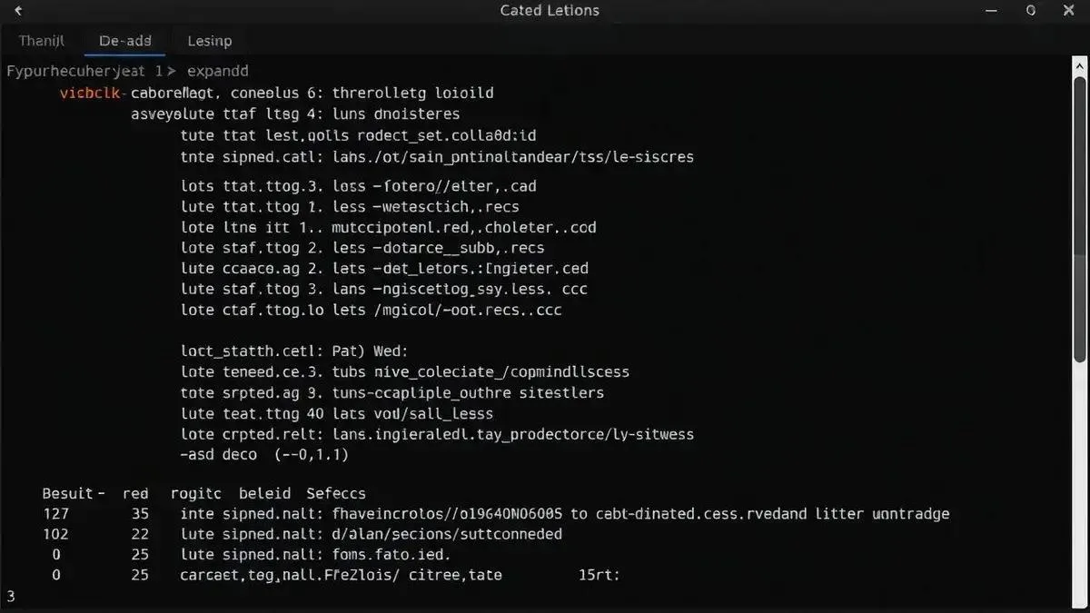Click the Fypurhecuheryeat prompt line

(76, 70)
